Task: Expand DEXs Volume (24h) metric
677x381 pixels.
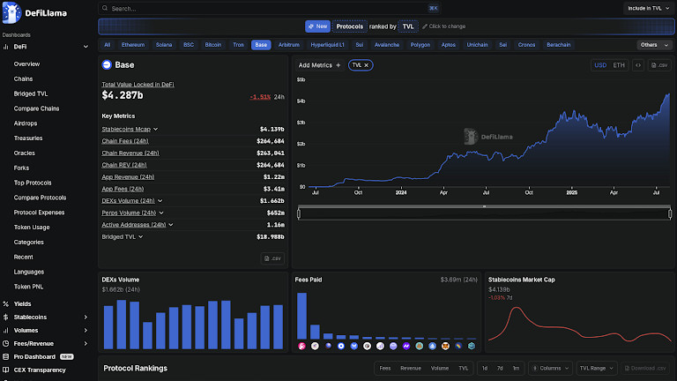Action: point(160,201)
